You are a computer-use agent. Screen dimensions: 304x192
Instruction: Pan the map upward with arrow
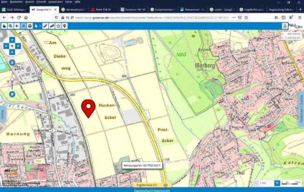click(x=12, y=40)
